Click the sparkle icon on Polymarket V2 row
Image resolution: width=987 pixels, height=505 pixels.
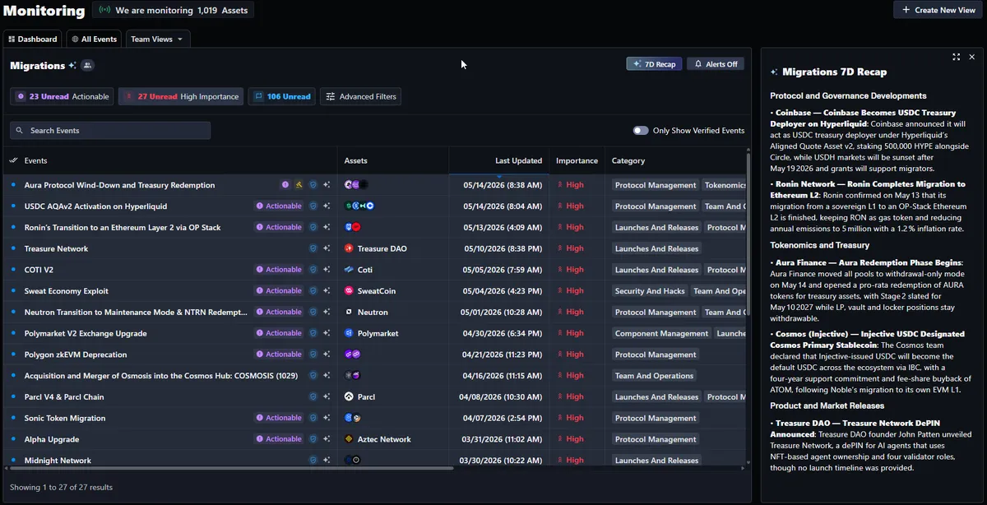[x=327, y=333]
